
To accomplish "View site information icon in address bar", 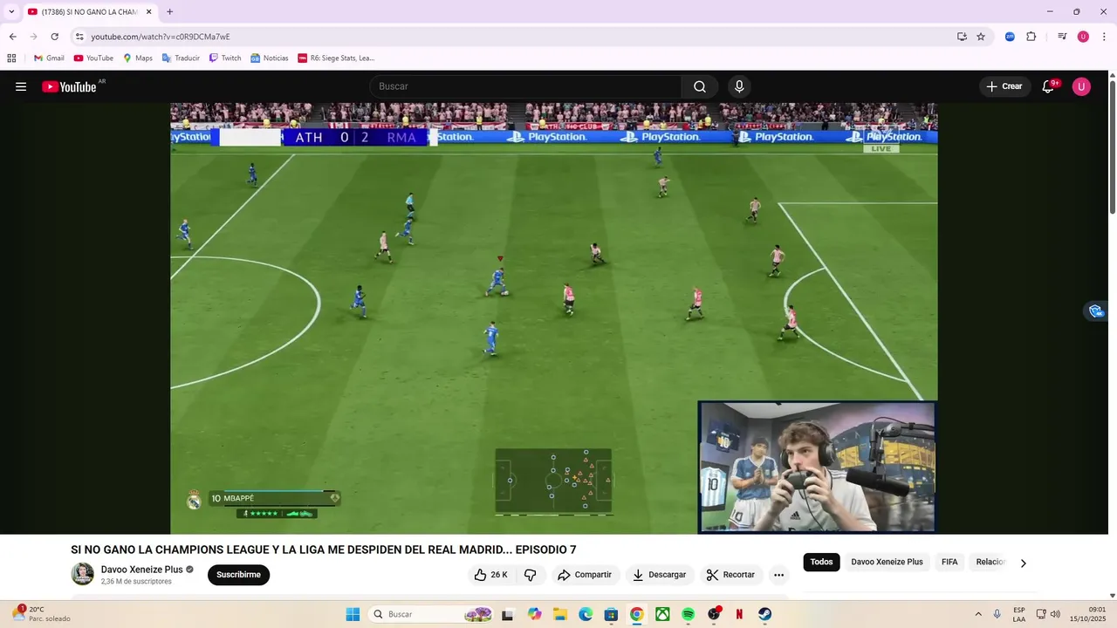I will tap(79, 37).
